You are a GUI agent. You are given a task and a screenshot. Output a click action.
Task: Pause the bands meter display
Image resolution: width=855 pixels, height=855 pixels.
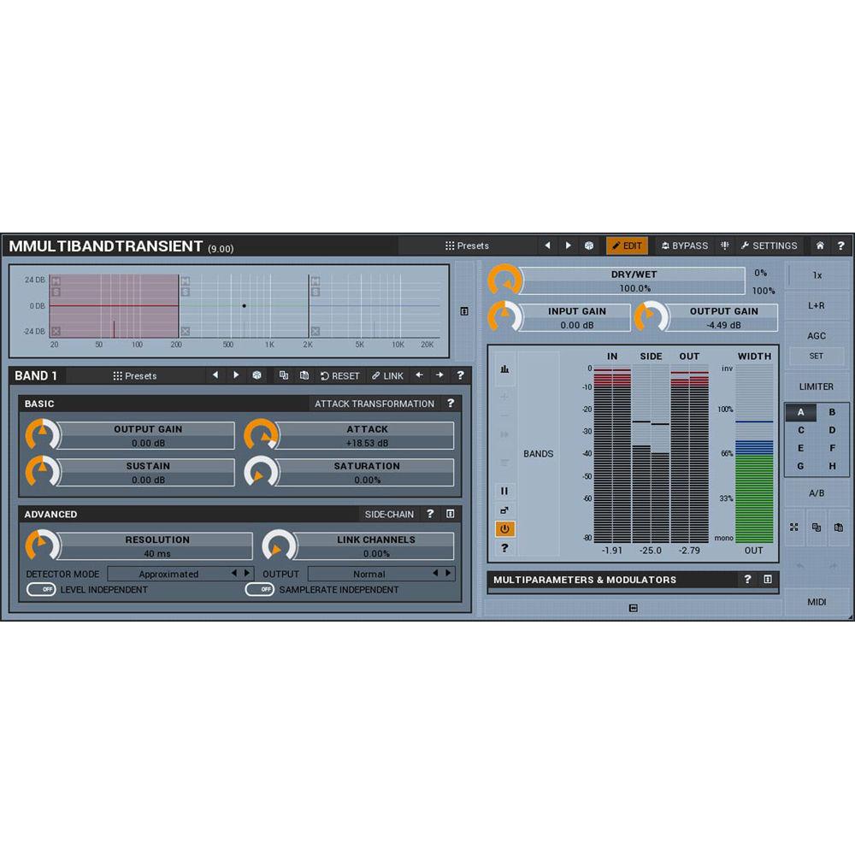click(x=504, y=490)
